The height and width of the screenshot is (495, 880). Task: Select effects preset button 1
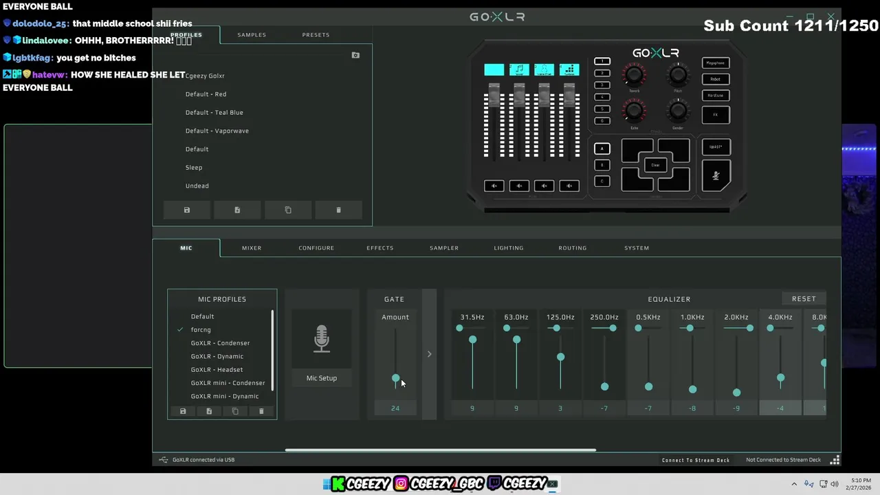pyautogui.click(x=602, y=61)
